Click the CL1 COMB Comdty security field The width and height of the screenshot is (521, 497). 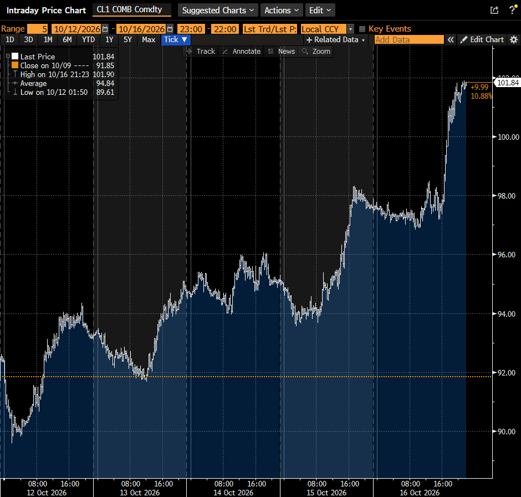pos(131,10)
